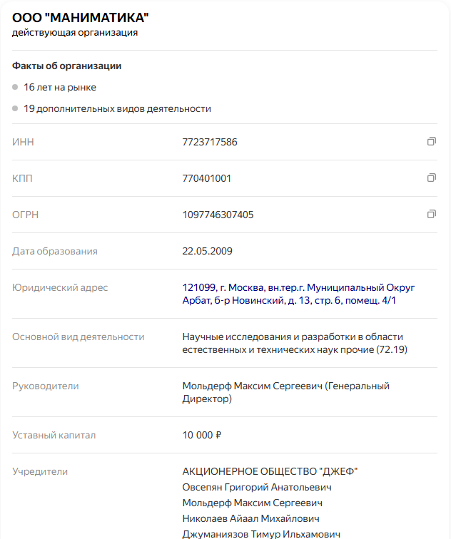Copy the INN number 7723717586
The width and height of the screenshot is (451, 539).
431,142
